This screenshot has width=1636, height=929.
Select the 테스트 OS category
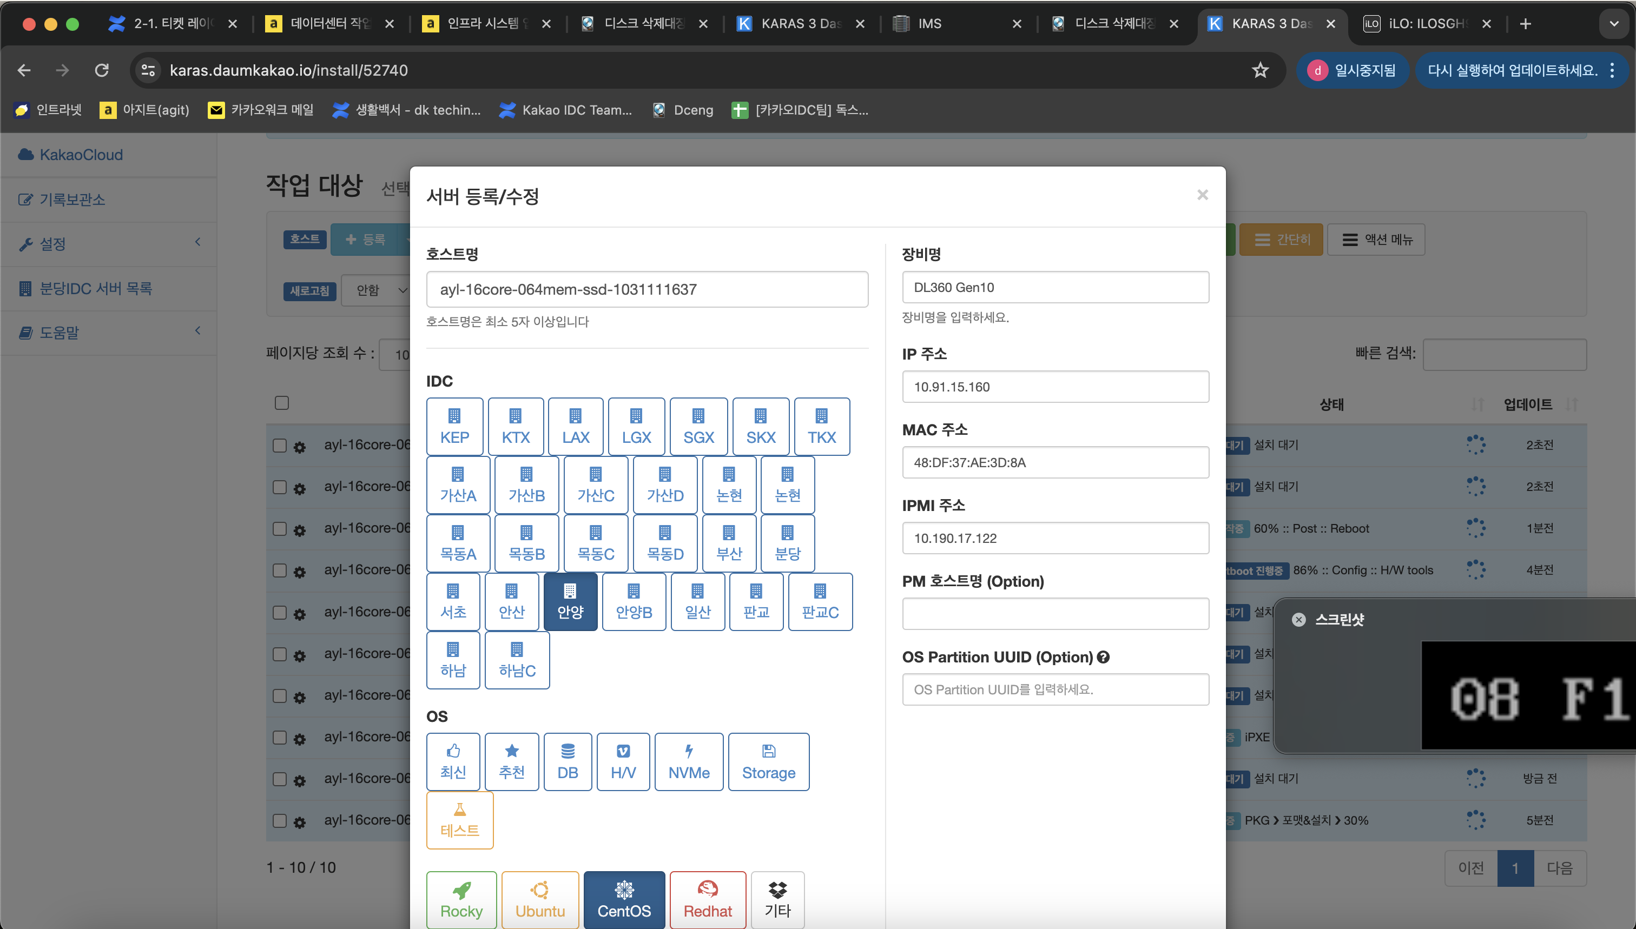pos(460,820)
